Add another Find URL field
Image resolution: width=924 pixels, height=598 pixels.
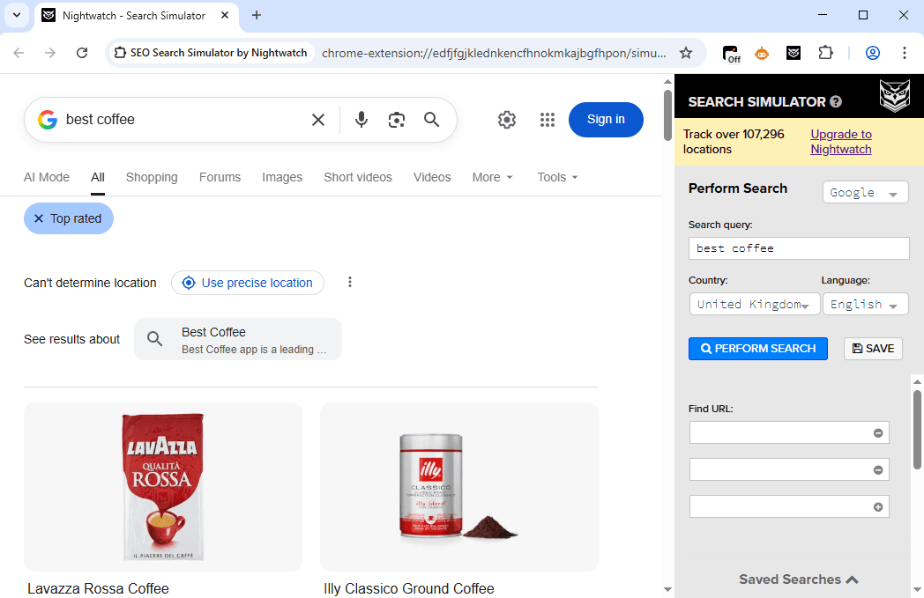tap(878, 506)
